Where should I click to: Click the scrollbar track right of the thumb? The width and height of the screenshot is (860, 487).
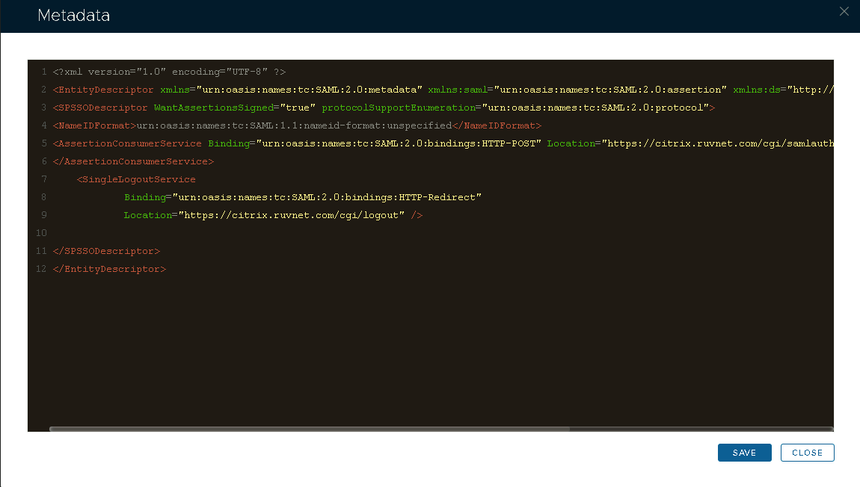coord(699,429)
